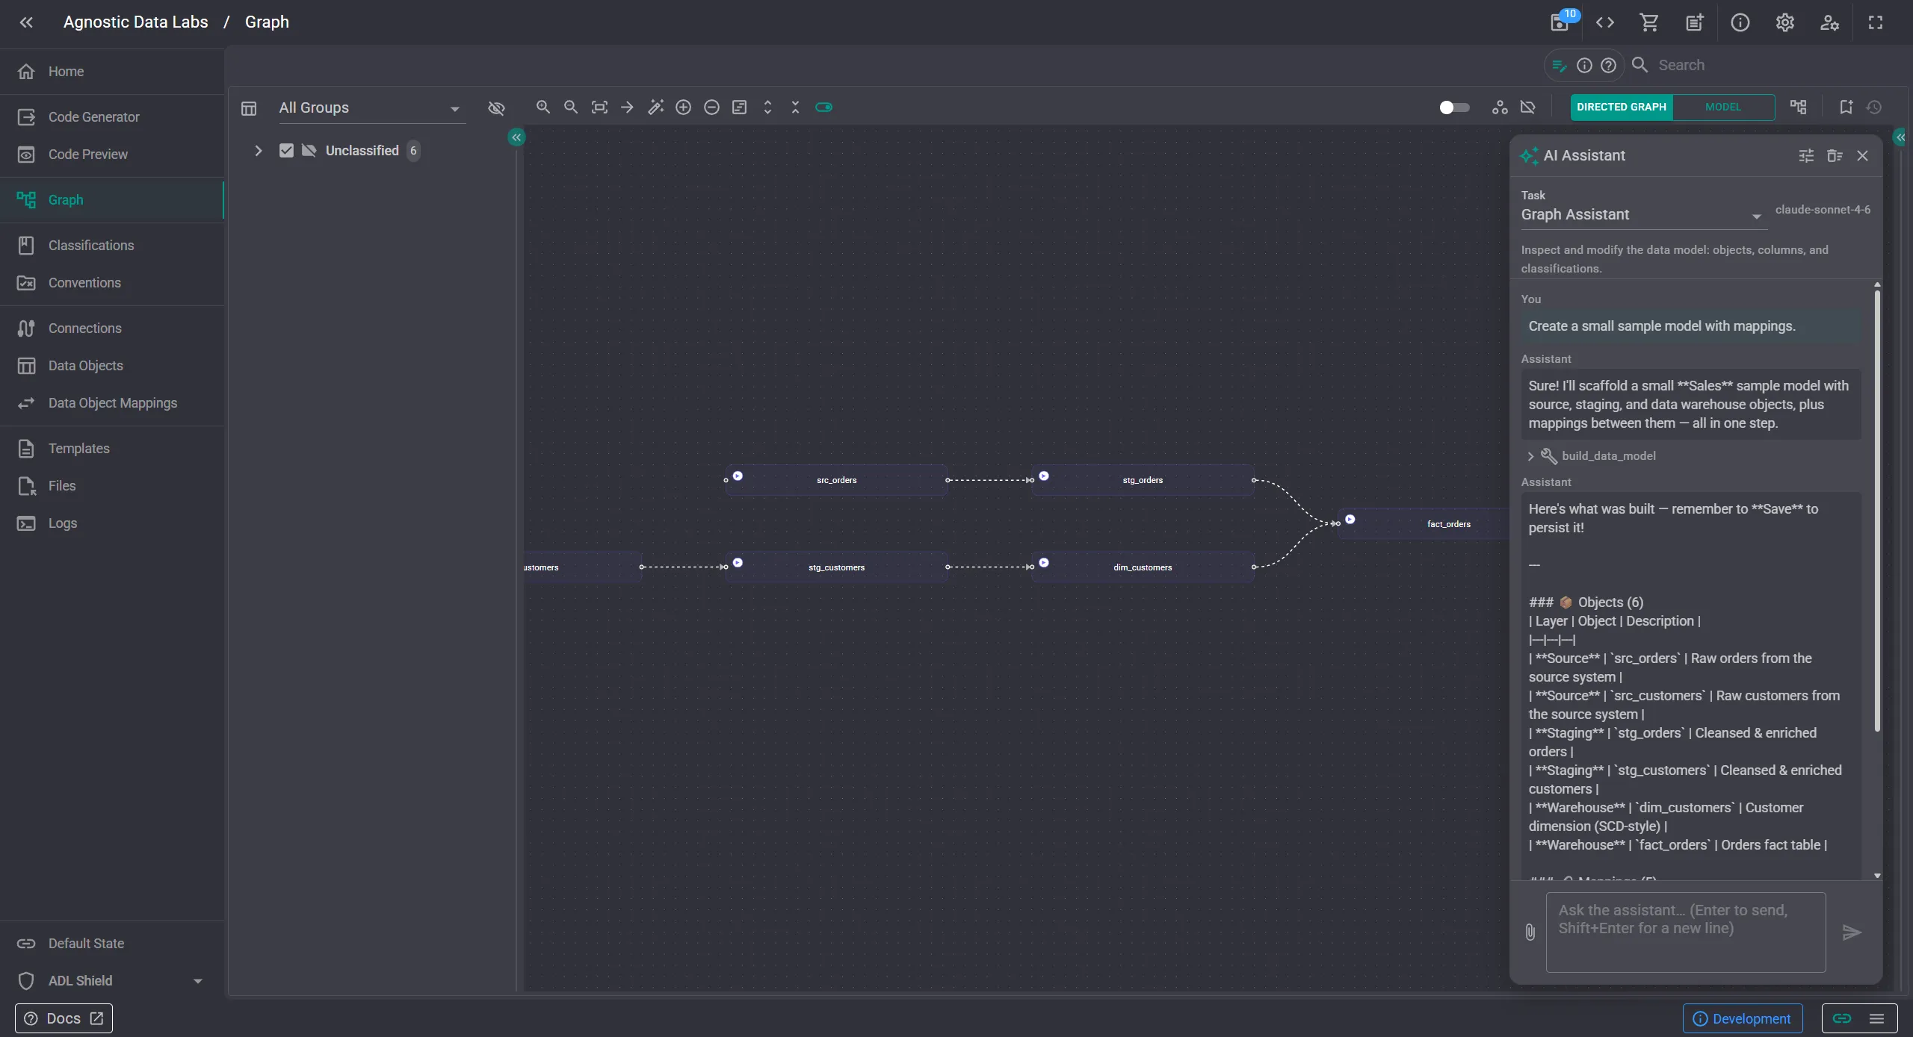The image size is (1913, 1037).
Task: Toggle the Unclassified label-off icon
Action: click(309, 151)
